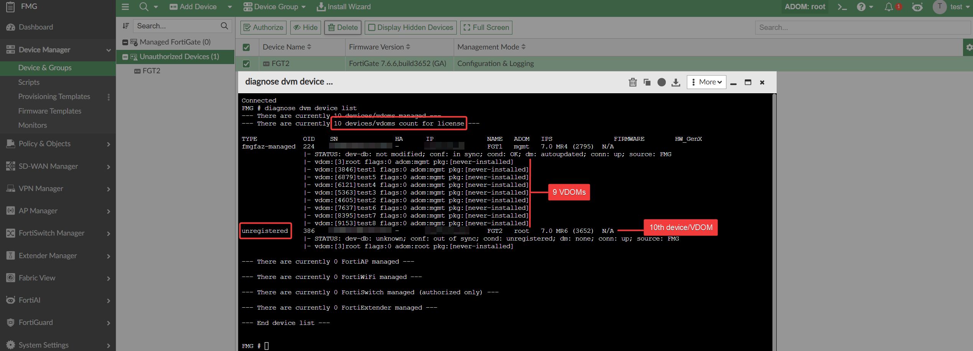Open Firmware Templates in the sidebar
Image resolution: width=973 pixels, height=351 pixels.
(50, 111)
